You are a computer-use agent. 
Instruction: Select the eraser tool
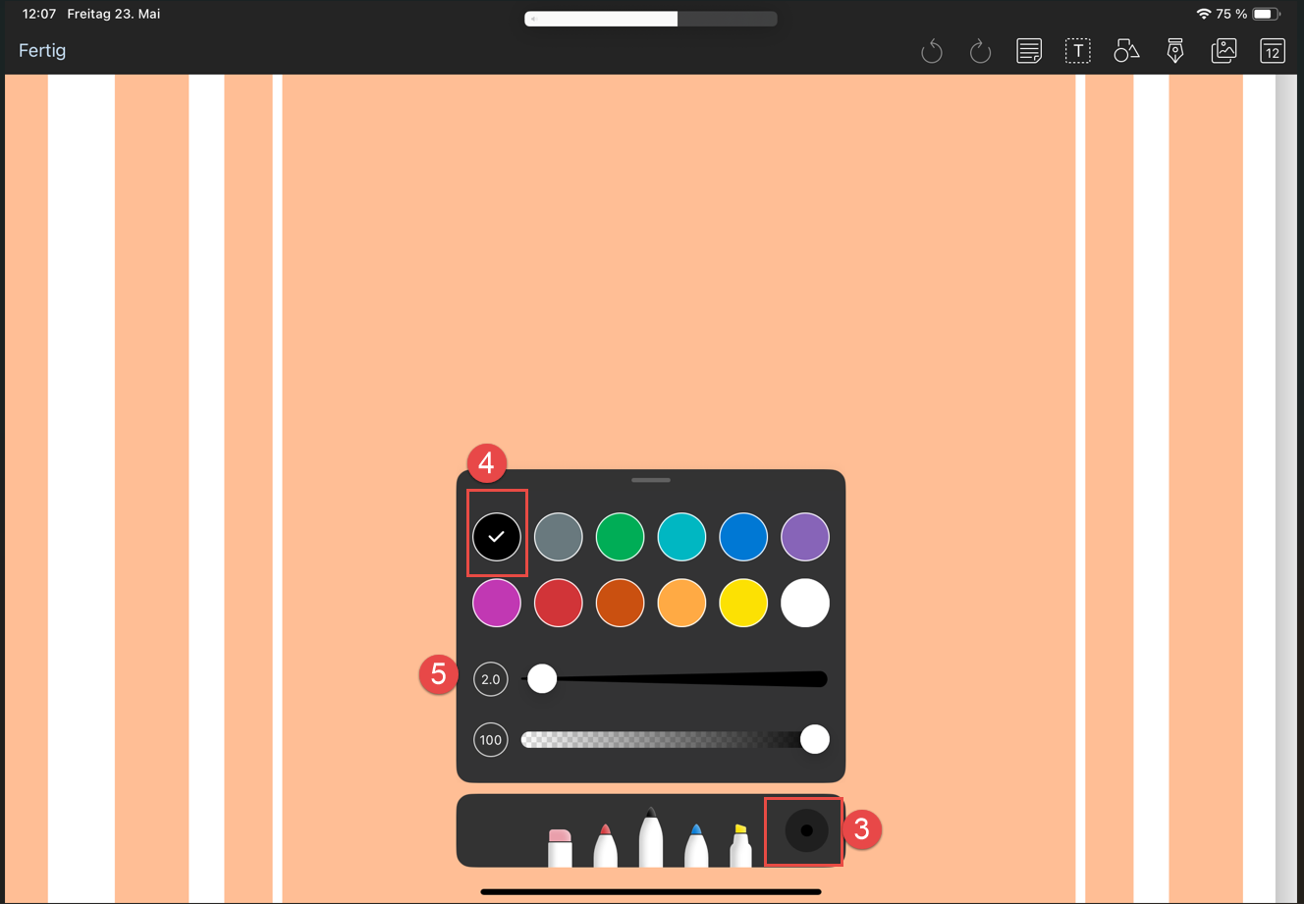(560, 848)
